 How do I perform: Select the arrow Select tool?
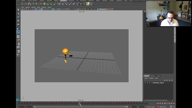pyautogui.click(x=18, y=10)
